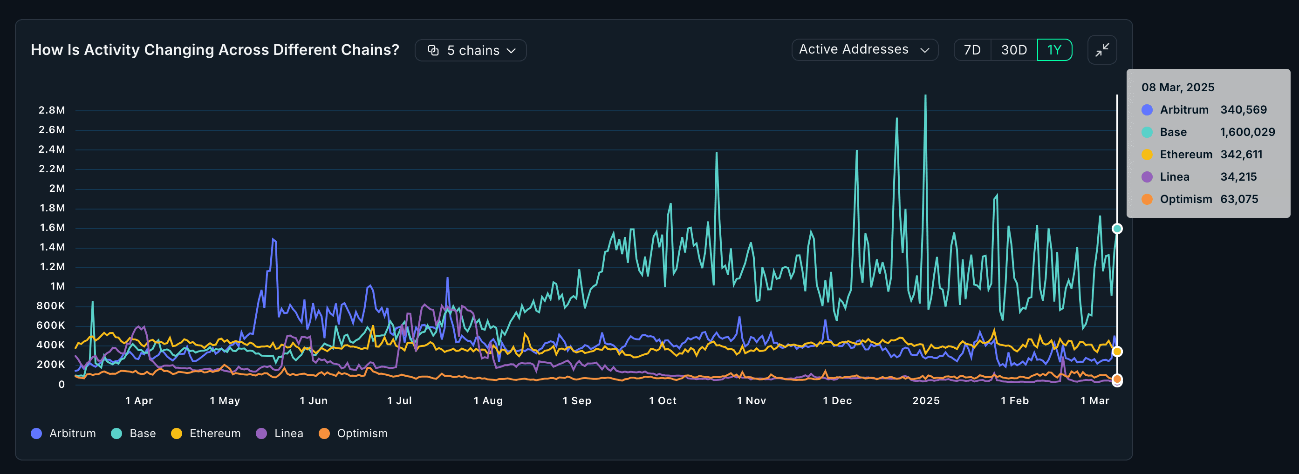Click the Ethereum yellow data point marker
The height and width of the screenshot is (474, 1299).
coord(1117,351)
